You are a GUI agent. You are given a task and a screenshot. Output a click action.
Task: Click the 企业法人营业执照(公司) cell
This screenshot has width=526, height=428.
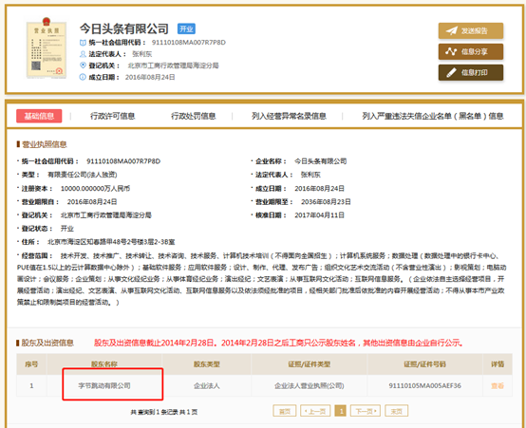point(309,385)
